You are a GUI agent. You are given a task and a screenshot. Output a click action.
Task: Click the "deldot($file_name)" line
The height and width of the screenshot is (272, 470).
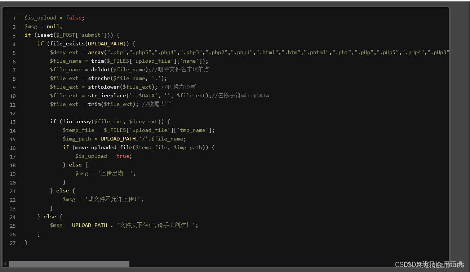[129, 70]
